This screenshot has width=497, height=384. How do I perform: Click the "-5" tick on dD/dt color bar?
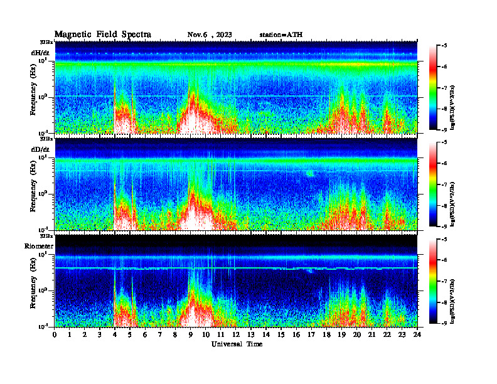click(x=445, y=142)
